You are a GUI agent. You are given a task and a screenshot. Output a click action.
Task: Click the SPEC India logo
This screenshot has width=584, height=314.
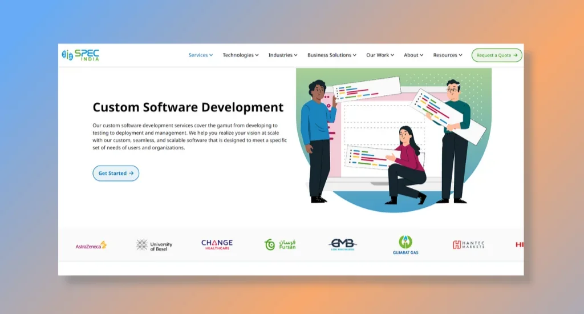(80, 55)
